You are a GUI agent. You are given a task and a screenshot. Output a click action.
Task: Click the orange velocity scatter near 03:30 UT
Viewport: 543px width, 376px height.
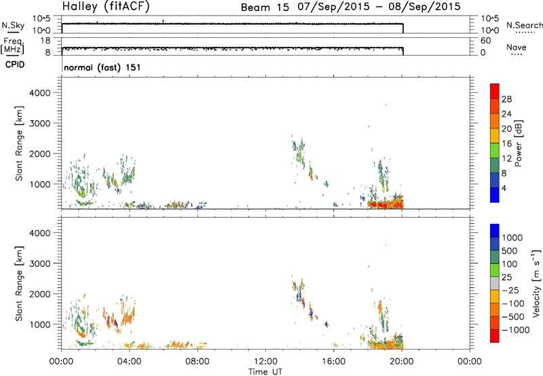click(x=128, y=316)
